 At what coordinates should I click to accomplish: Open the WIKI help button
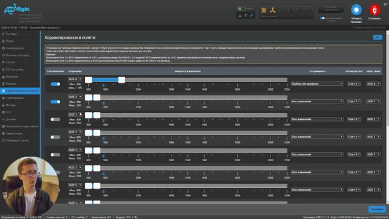[x=377, y=37]
